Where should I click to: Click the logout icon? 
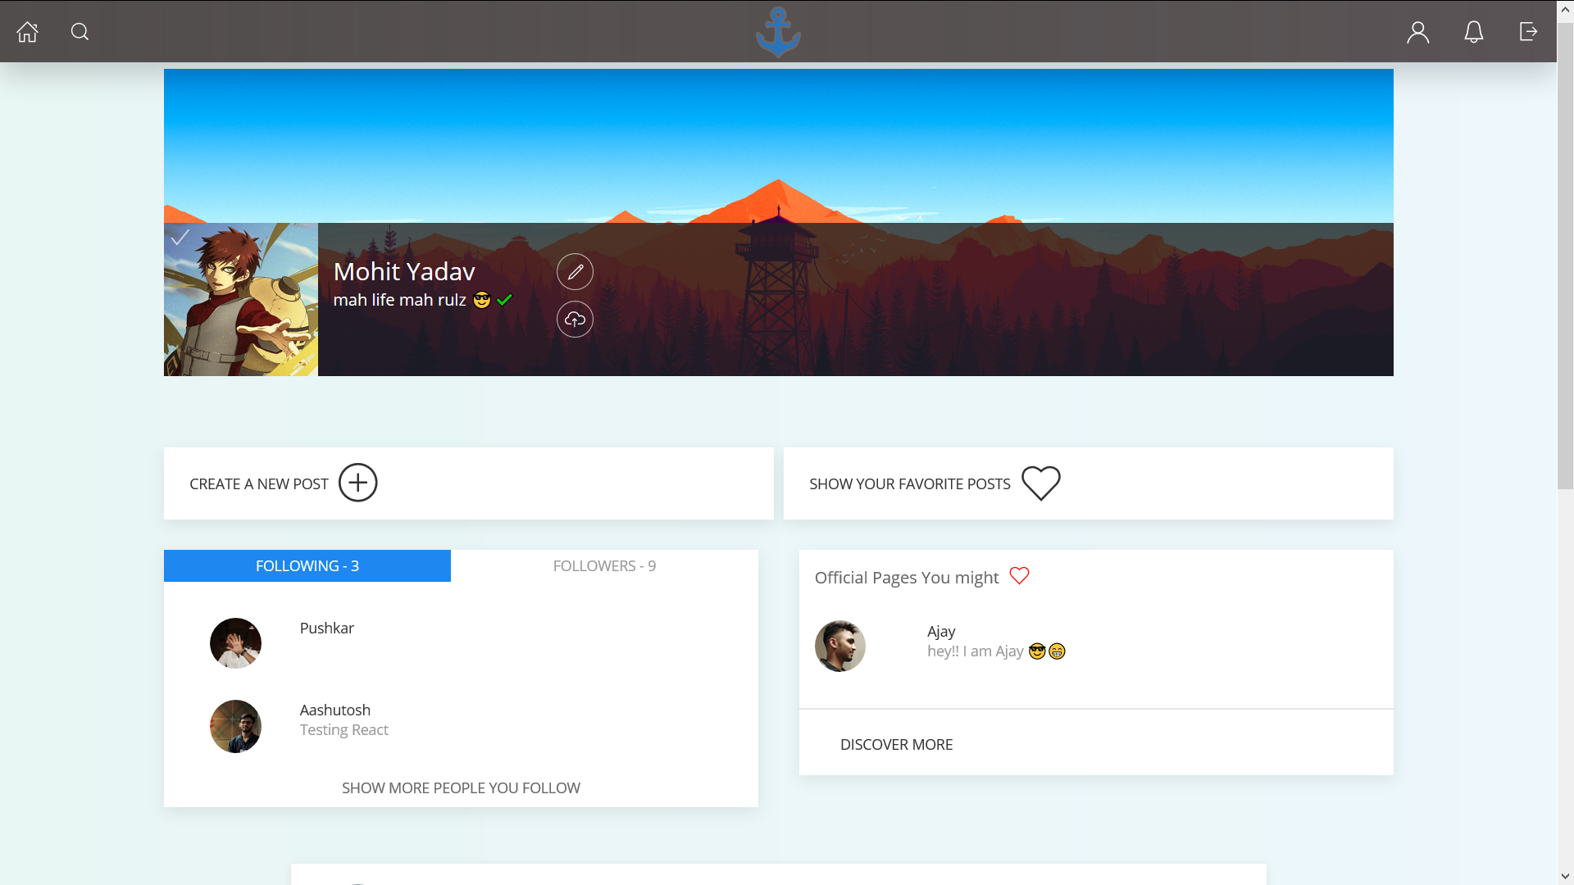click(1528, 32)
